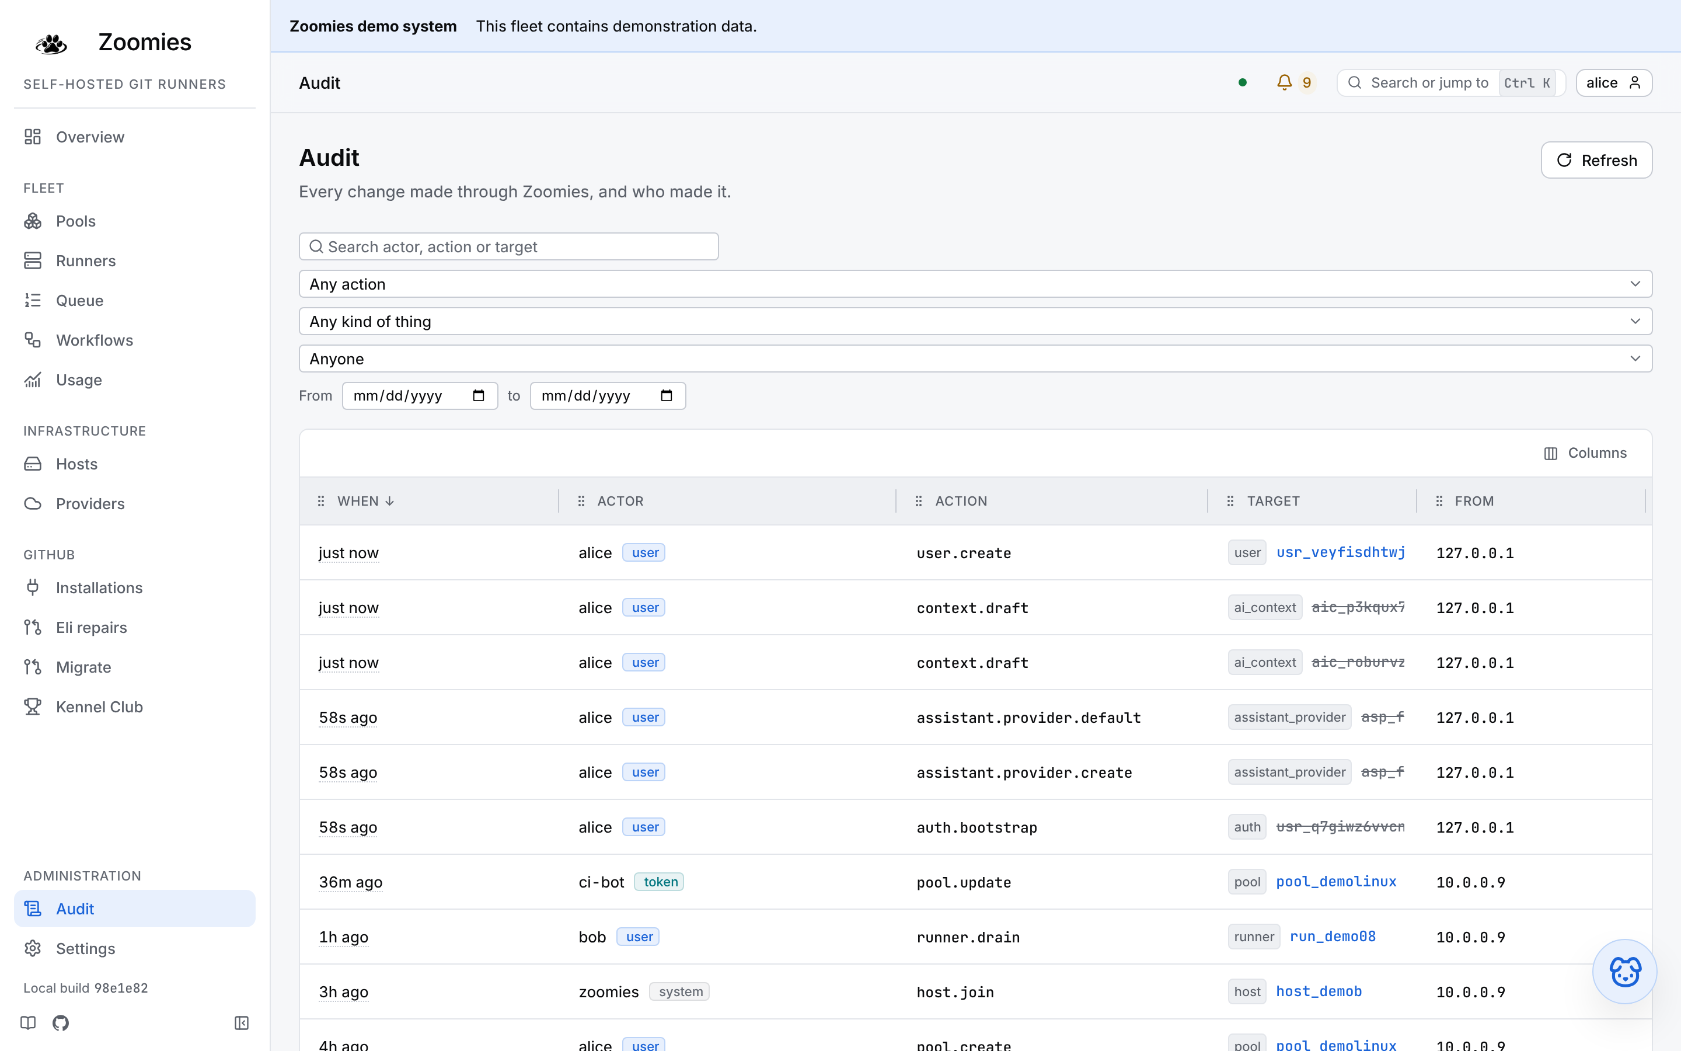This screenshot has height=1051, width=1681.
Task: Click the Search actor, action or target field
Action: [508, 247]
